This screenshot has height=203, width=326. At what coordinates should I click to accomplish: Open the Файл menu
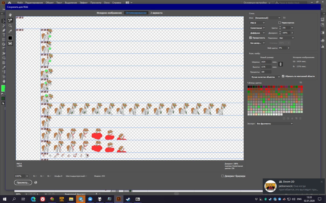(x=20, y=3)
